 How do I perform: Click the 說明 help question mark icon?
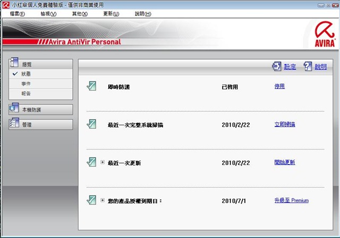[x=308, y=67]
